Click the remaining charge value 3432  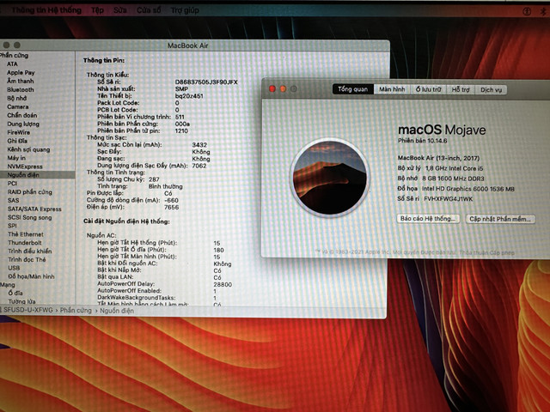click(199, 145)
